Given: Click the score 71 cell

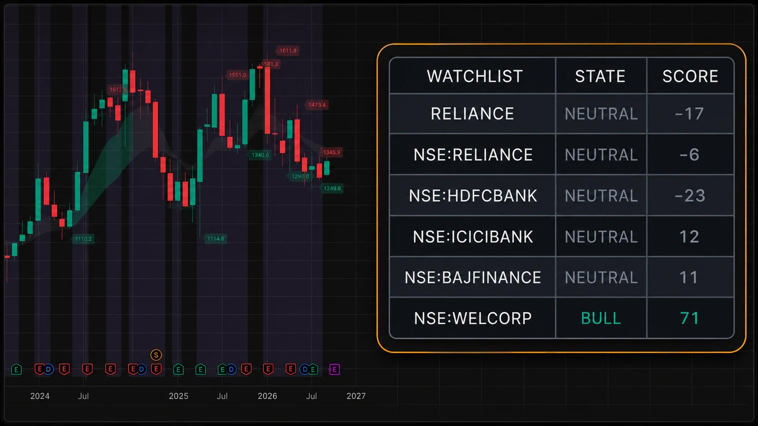Looking at the screenshot, I should tap(690, 318).
